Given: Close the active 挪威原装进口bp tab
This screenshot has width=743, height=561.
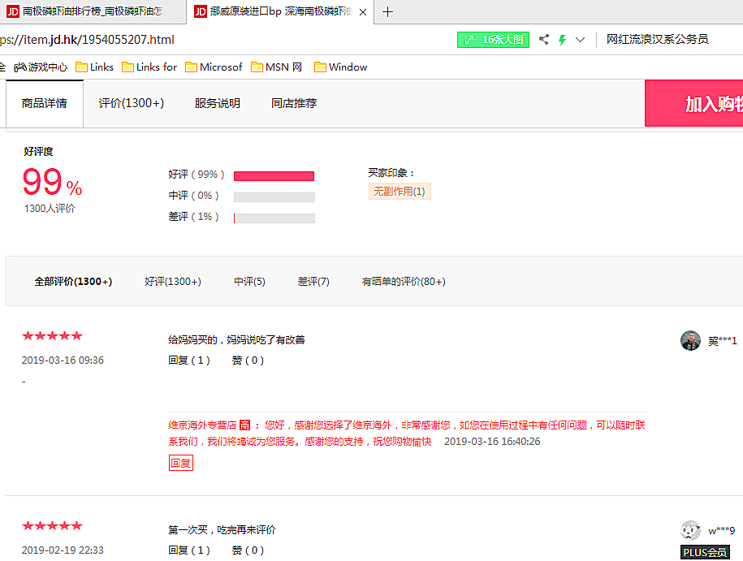Looking at the screenshot, I should (363, 12).
